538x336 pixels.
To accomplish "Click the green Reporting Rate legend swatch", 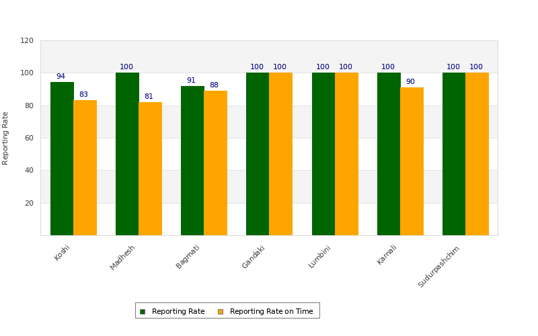I will [143, 312].
